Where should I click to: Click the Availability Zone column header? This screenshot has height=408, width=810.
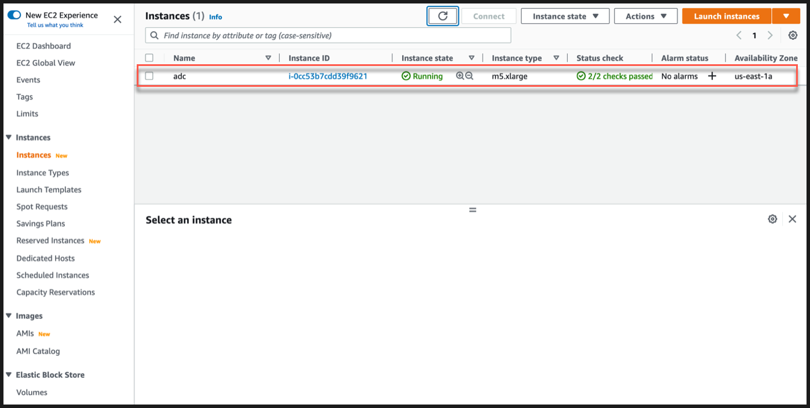pyautogui.click(x=766, y=58)
